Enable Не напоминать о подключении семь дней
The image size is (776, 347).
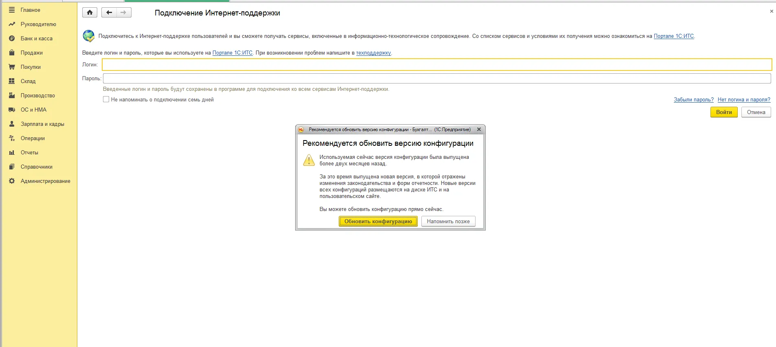click(x=106, y=99)
